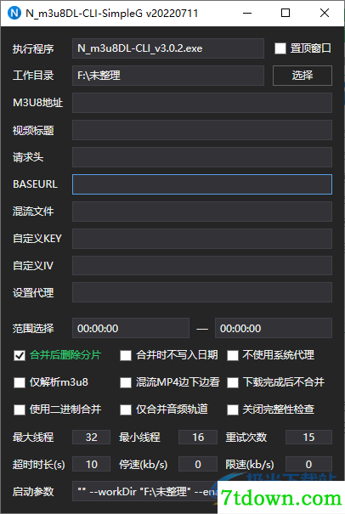Enable 混流MP4边下边看 checkbox
The width and height of the screenshot is (345, 514).
(126, 382)
